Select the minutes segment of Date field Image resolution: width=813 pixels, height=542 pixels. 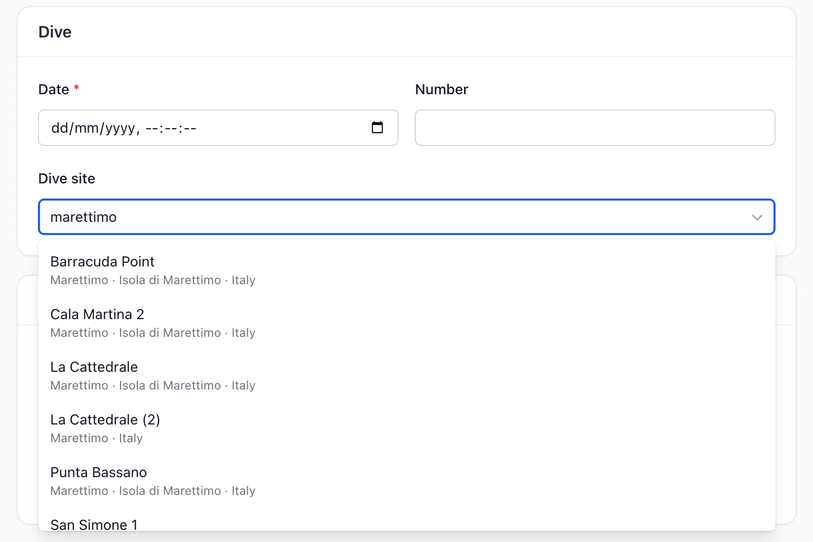point(171,128)
